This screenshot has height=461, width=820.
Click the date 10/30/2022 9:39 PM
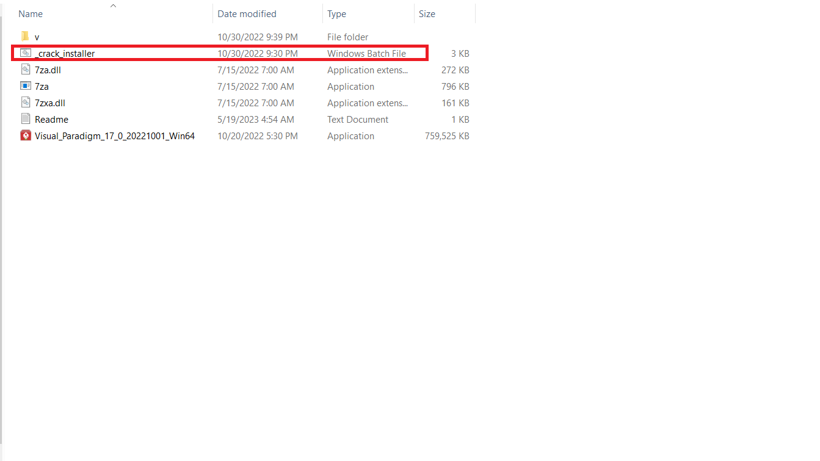point(258,37)
